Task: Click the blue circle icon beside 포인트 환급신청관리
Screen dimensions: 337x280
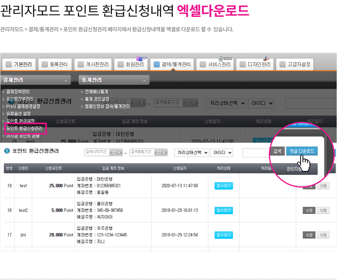Action: pyautogui.click(x=7, y=151)
